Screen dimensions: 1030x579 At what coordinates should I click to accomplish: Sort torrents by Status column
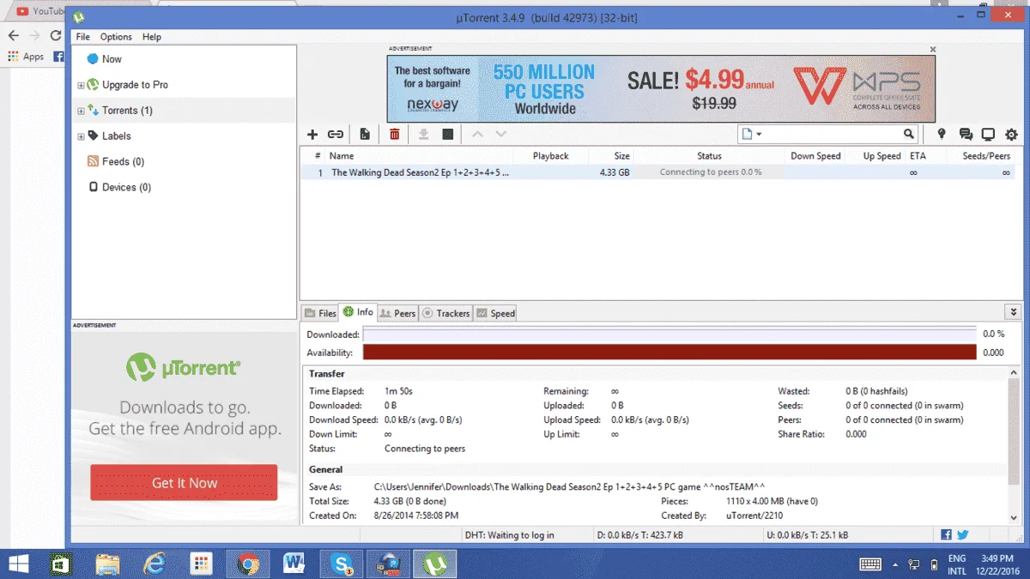pos(710,156)
